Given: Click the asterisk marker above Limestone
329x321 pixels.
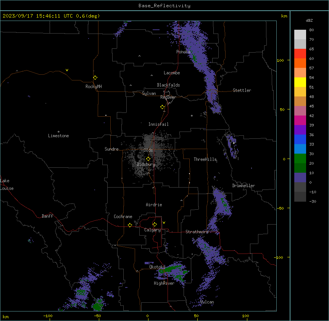Looking at the screenshot, I should (x=58, y=132).
